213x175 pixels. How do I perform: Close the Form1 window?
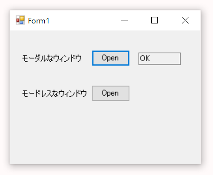click(x=185, y=20)
